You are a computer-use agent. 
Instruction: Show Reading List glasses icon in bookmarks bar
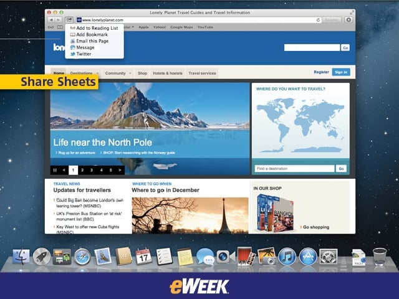click(x=50, y=27)
